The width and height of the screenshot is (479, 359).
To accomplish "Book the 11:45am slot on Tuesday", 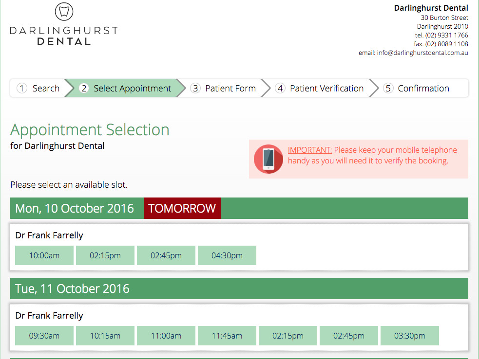I will tap(227, 336).
